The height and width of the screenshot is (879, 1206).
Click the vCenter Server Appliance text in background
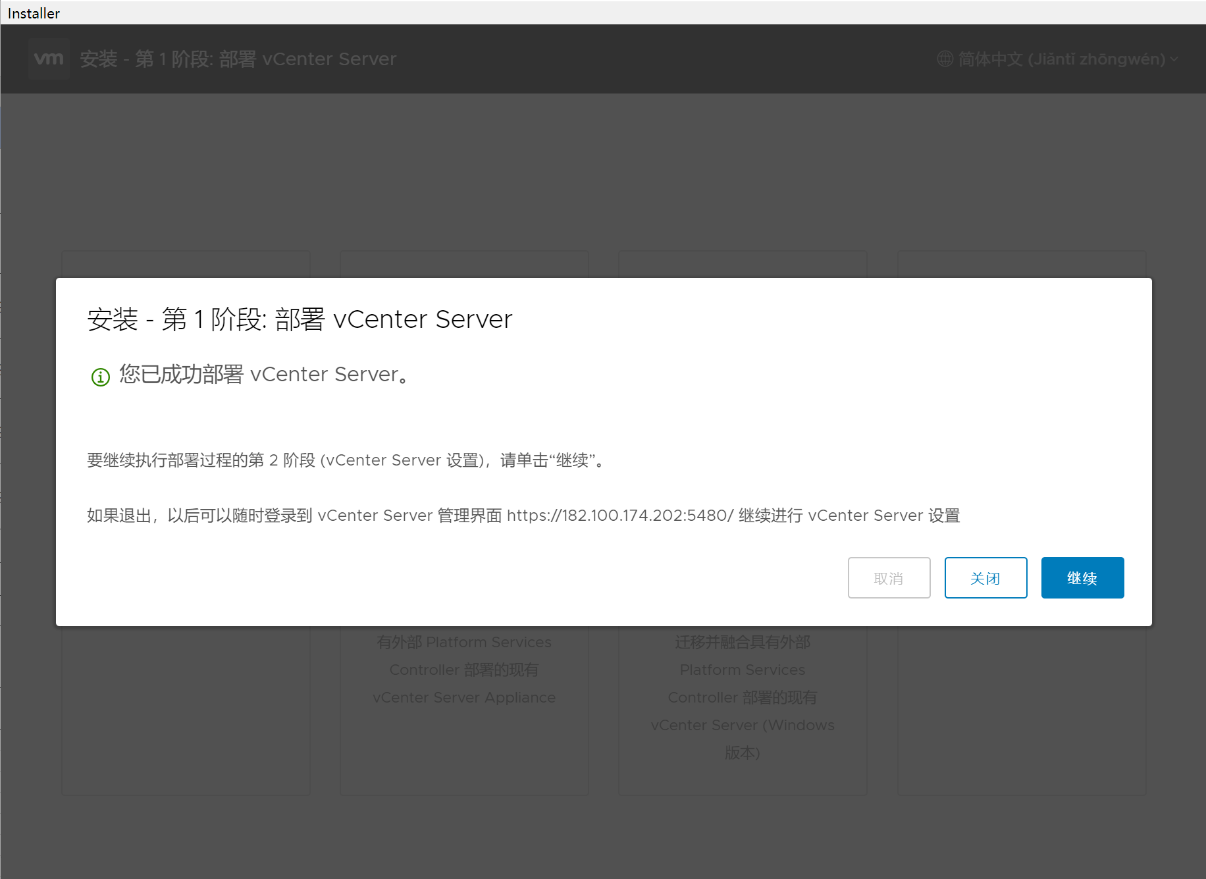point(463,697)
